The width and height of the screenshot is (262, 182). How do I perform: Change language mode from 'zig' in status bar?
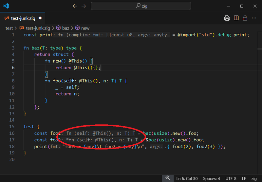coord(254,178)
